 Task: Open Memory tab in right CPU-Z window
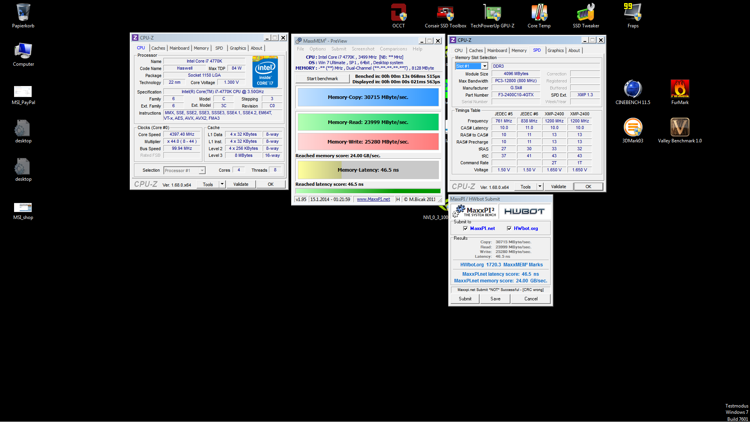(519, 50)
